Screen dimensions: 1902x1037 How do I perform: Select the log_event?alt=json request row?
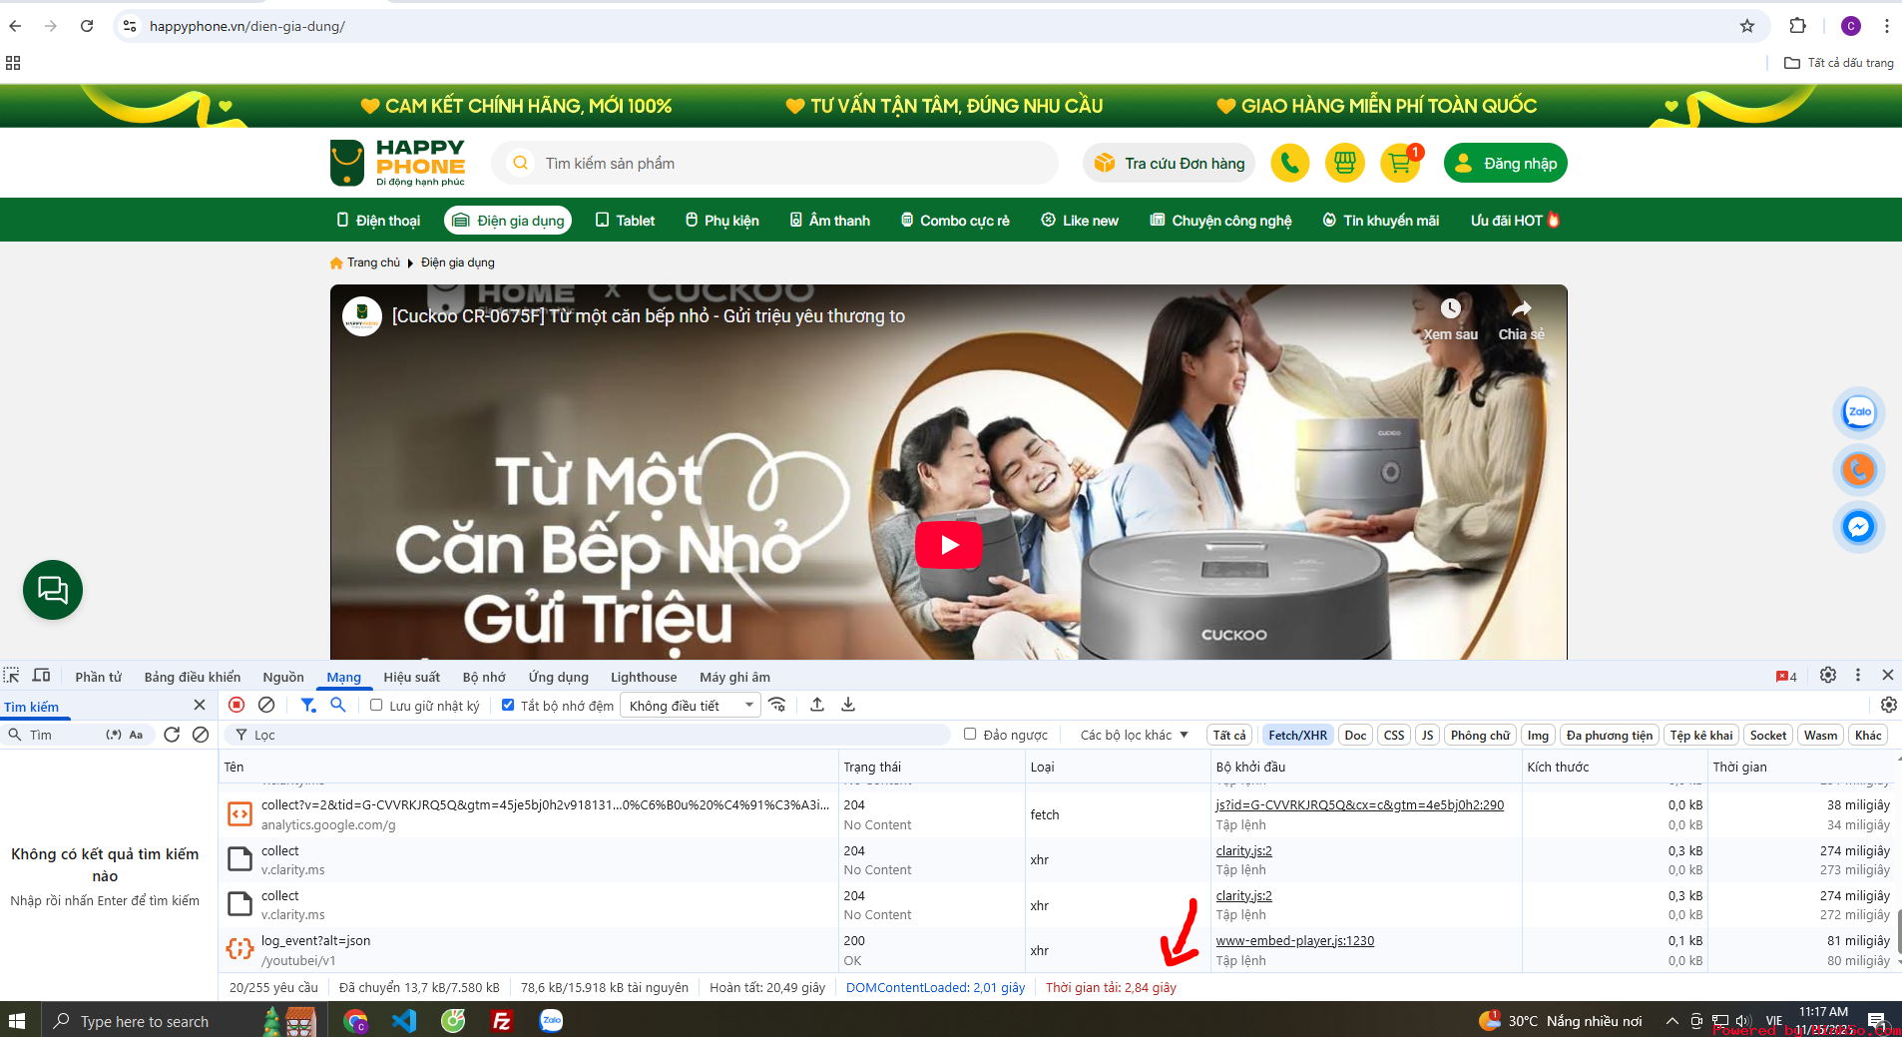pyautogui.click(x=1059, y=950)
